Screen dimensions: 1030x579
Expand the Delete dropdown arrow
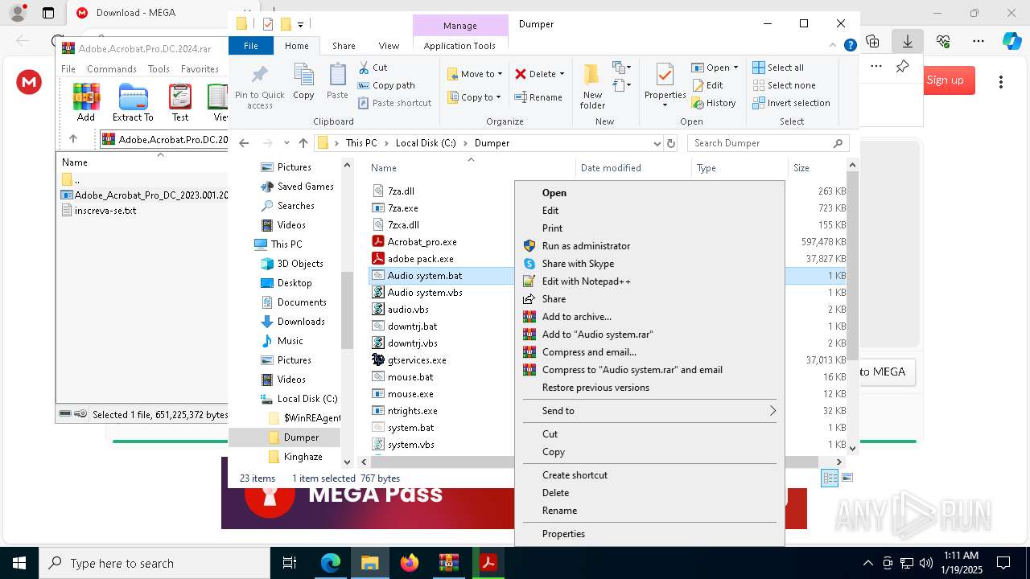click(562, 74)
